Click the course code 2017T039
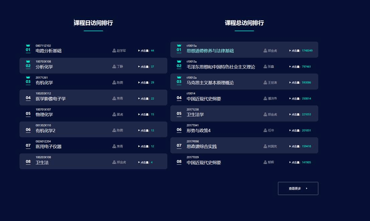The width and height of the screenshot is (370, 221). 193,157
